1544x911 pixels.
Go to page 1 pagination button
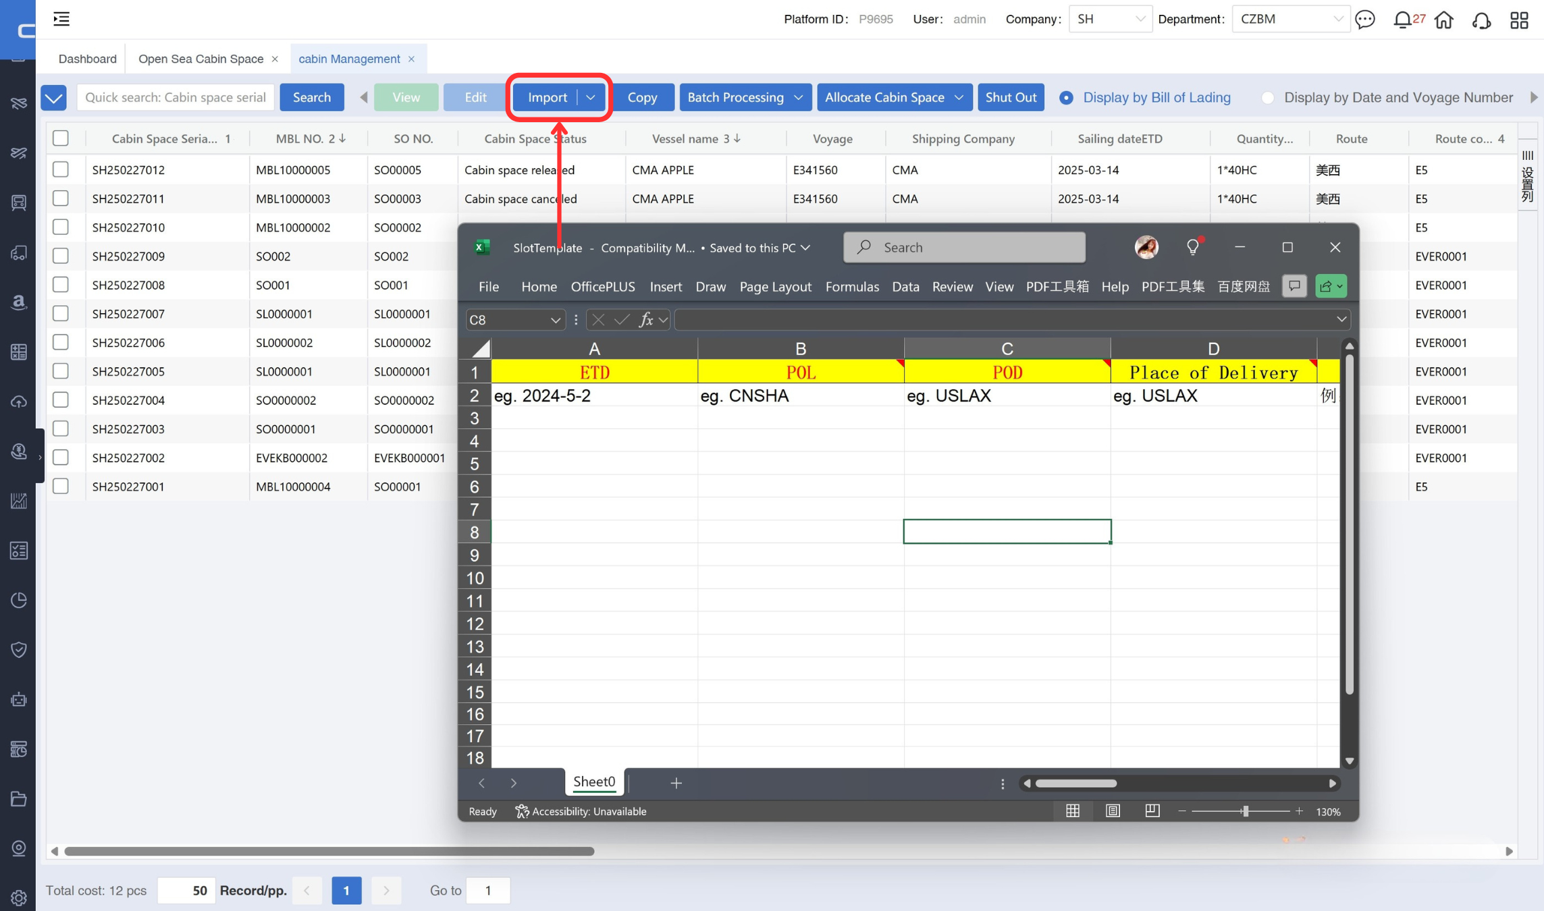pos(346,890)
